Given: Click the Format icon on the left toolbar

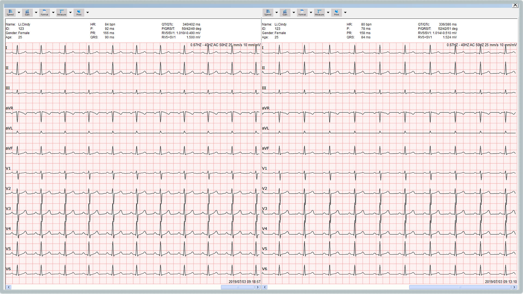Looking at the screenshot, I should pyautogui.click(x=44, y=12).
